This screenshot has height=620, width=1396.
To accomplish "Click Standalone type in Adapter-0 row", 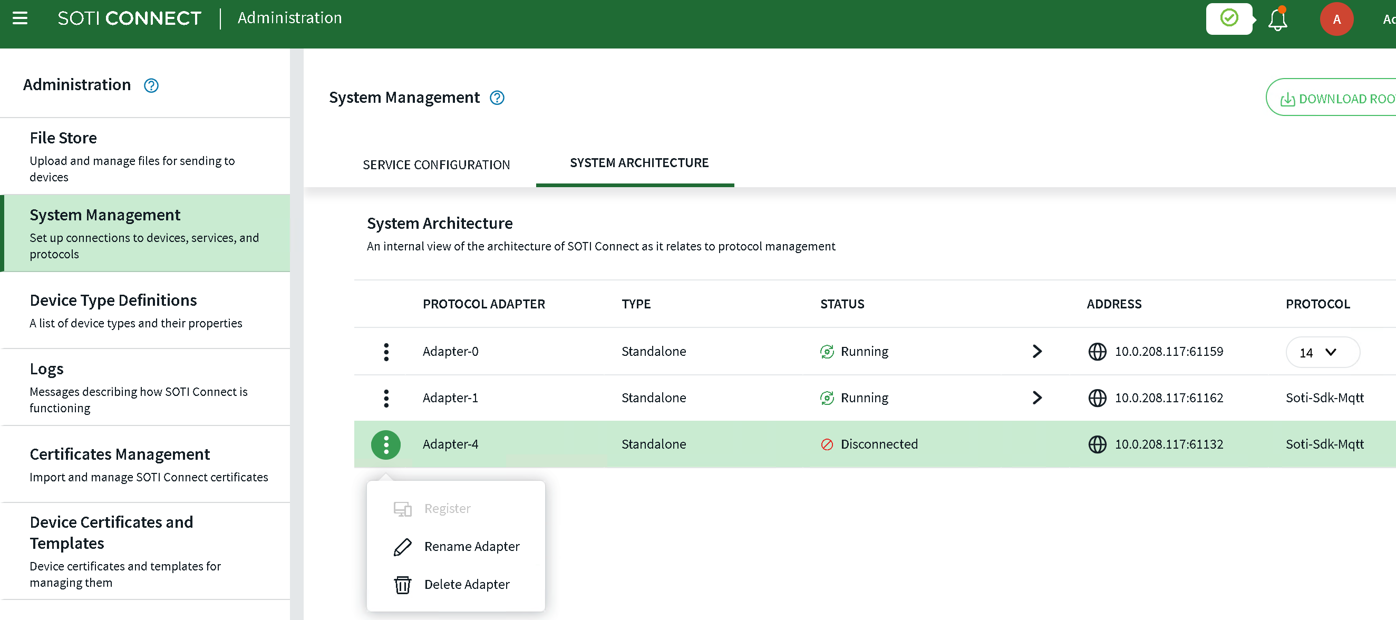I will point(654,352).
